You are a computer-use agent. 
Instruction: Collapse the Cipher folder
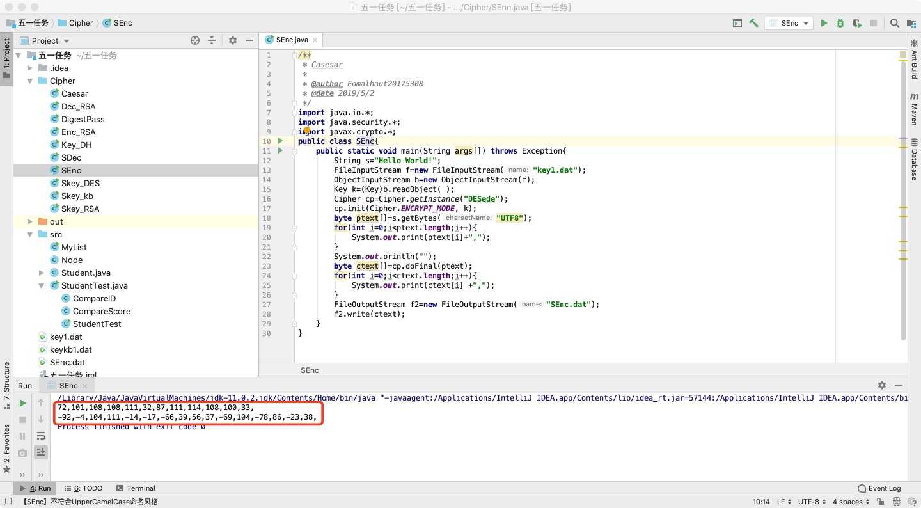pos(30,81)
